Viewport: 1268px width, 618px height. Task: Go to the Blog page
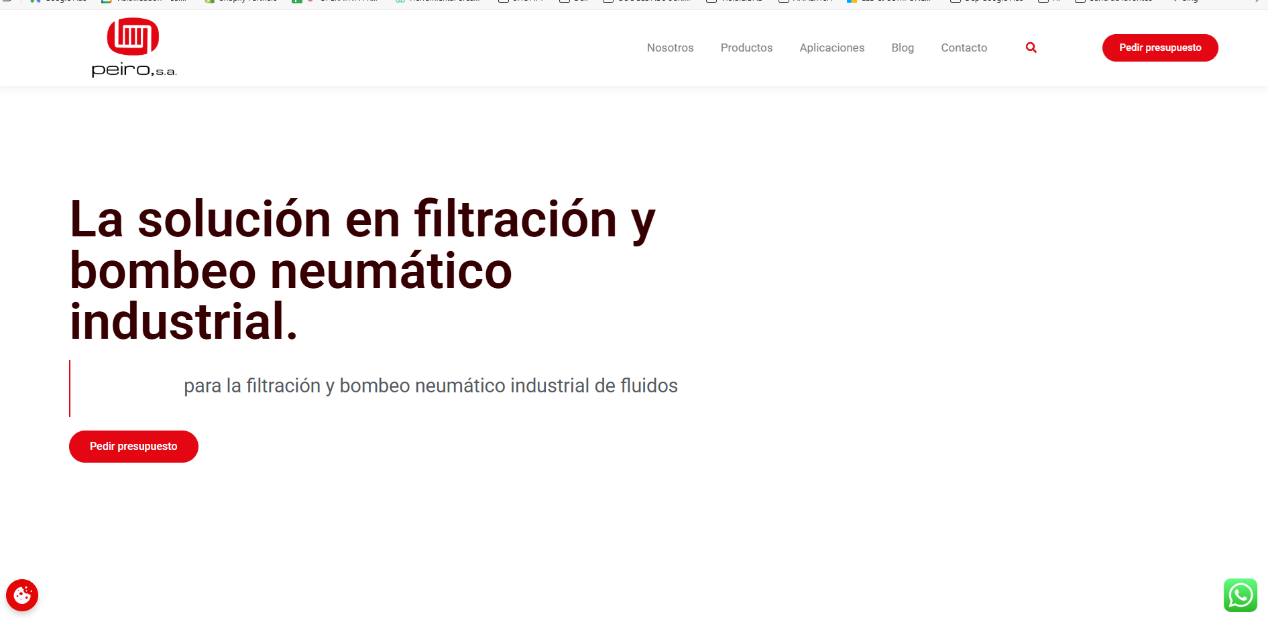(903, 48)
